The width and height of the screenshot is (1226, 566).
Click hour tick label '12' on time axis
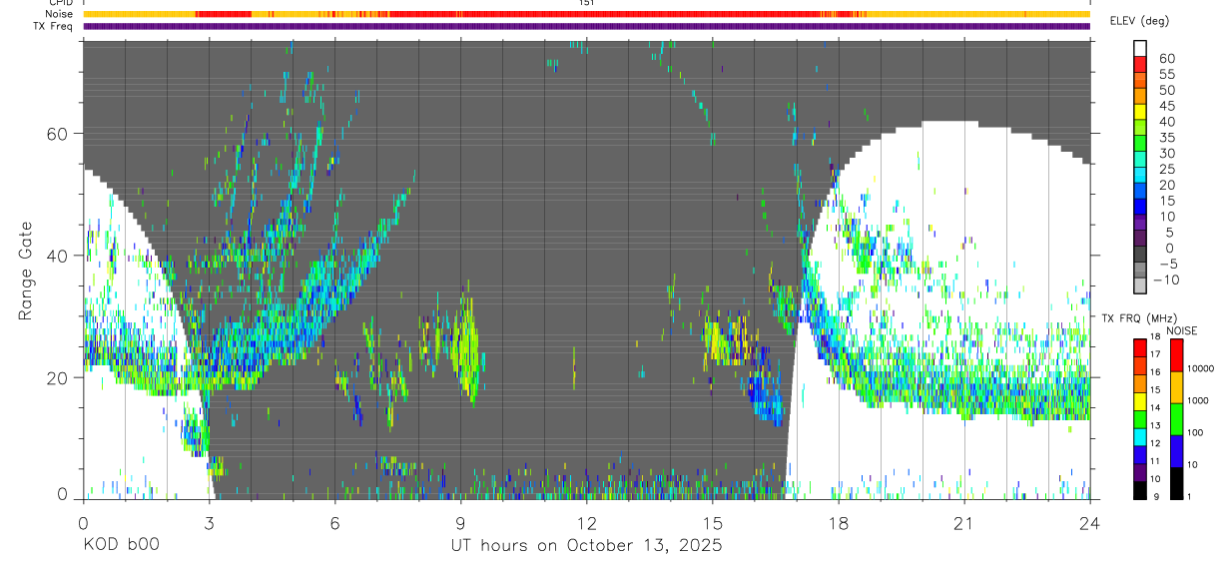tap(586, 523)
